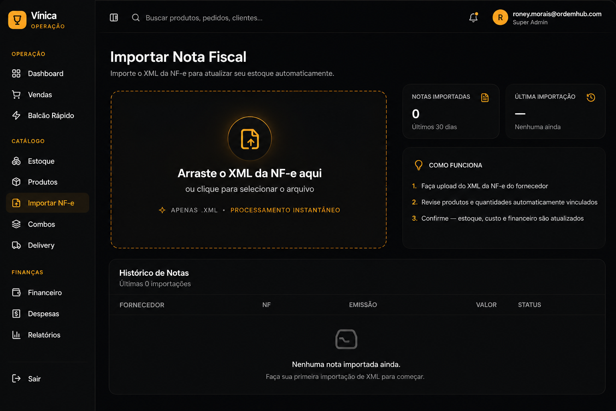Screen dimensions: 616x411
Task: Click 'Histórico de Notas' heading
Action: point(154,273)
